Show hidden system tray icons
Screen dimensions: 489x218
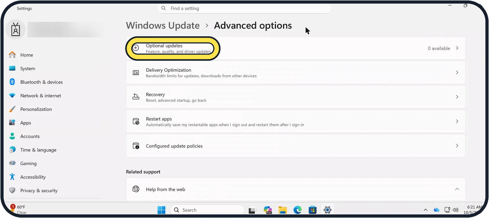[425, 210]
